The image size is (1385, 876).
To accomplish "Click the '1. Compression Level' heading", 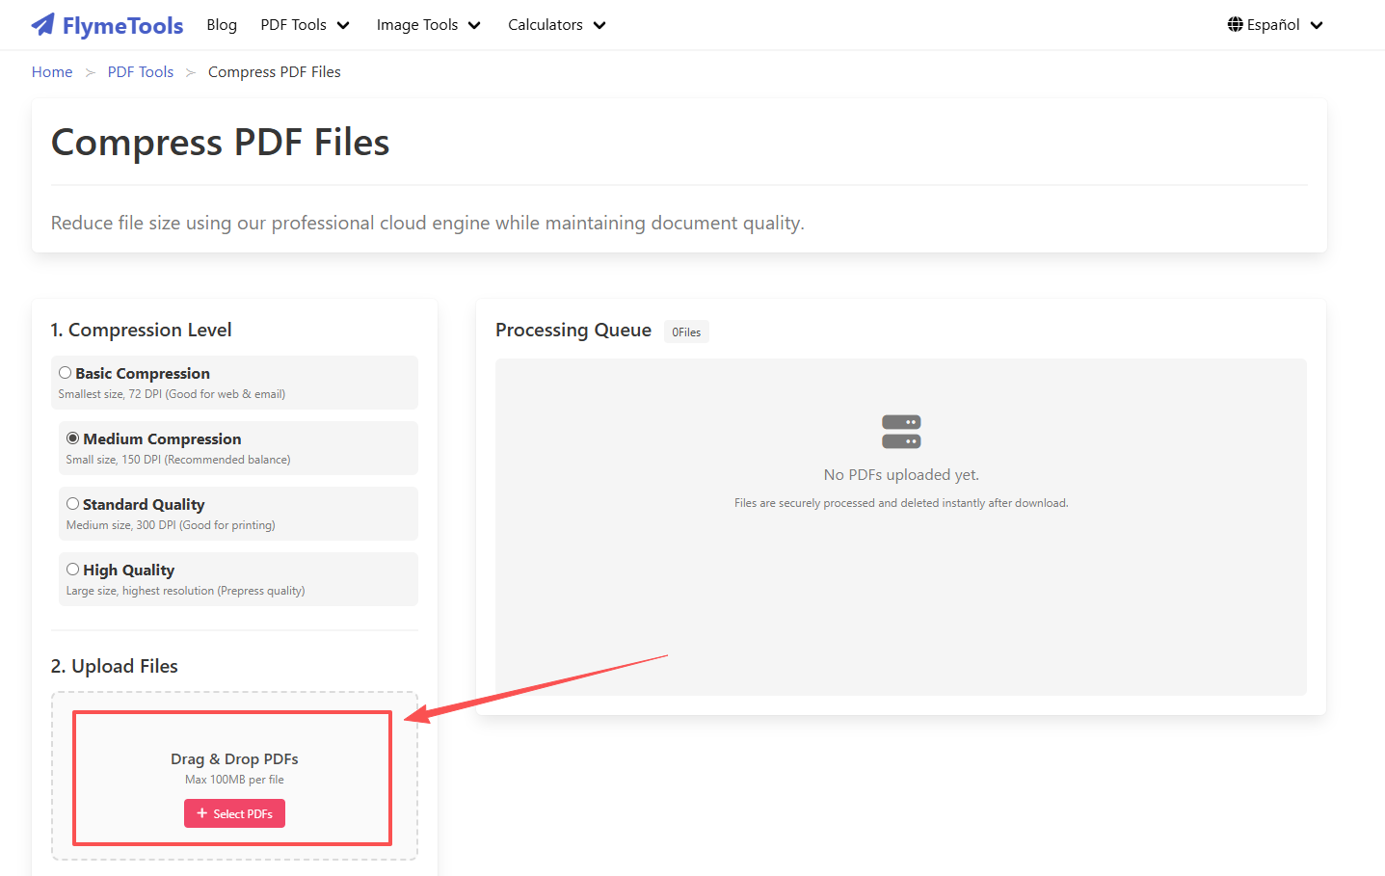I will 141,330.
